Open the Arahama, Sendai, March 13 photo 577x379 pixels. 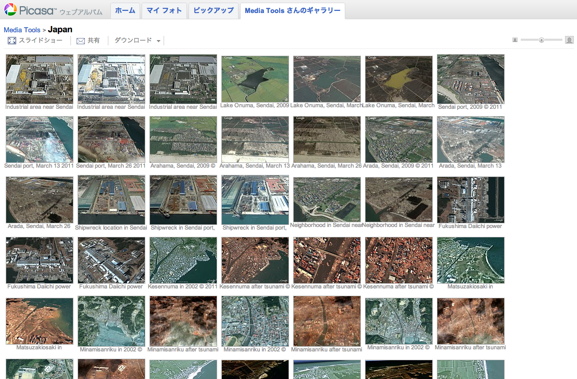255,140
